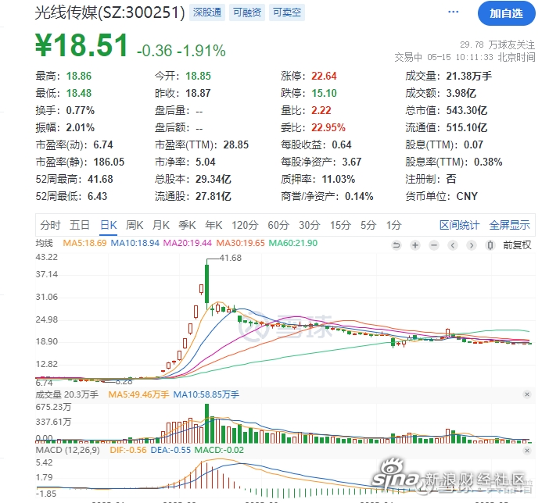
Task: Click the volume MA10:58.85万手 label
Action: coord(206,395)
